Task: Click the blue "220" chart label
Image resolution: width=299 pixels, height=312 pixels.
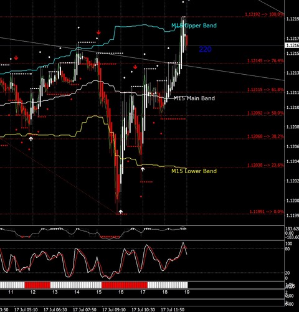Action: (x=205, y=49)
